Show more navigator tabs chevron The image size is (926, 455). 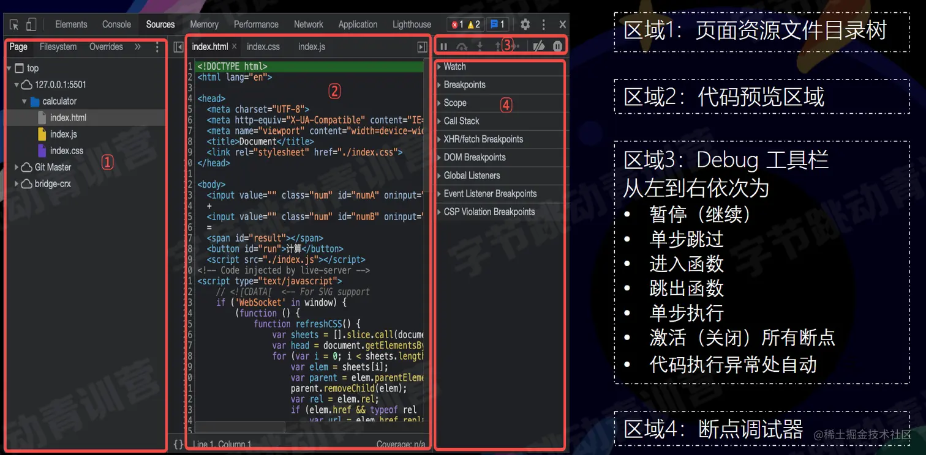pos(138,46)
